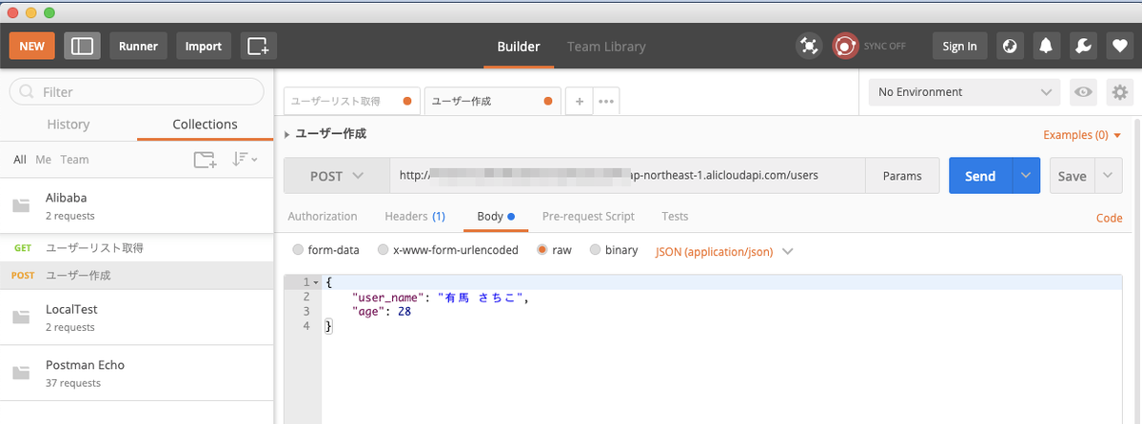The width and height of the screenshot is (1142, 424).
Task: Open the Authorization request tab
Action: [x=323, y=217]
